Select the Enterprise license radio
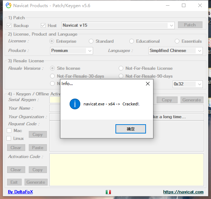This screenshot has height=199, width=211. pos(52,41)
